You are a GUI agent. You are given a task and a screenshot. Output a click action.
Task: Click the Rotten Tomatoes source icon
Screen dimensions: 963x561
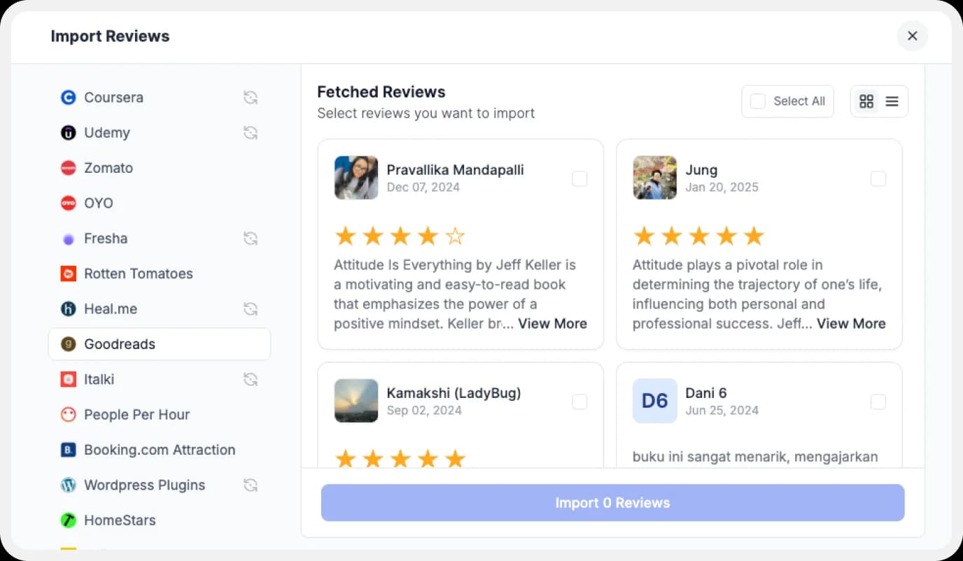68,274
